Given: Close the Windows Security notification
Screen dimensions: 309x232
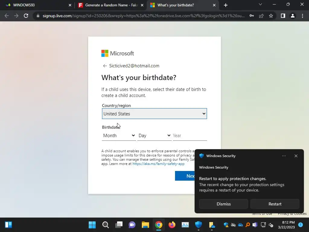Looking at the screenshot, I should (x=296, y=156).
